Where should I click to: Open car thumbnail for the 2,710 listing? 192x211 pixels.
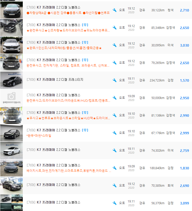point(12,10)
